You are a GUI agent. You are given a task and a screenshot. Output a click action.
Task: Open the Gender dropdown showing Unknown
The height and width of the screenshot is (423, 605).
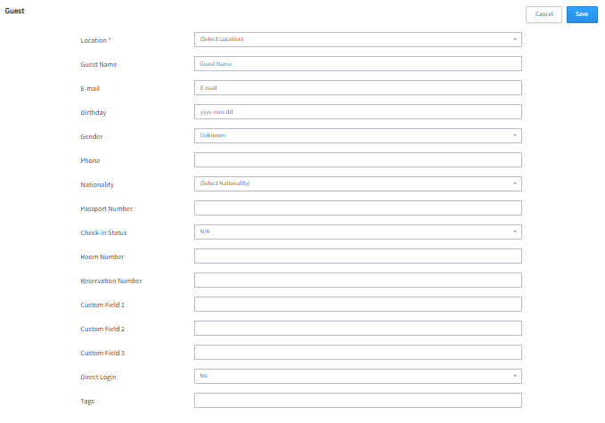pyautogui.click(x=358, y=135)
